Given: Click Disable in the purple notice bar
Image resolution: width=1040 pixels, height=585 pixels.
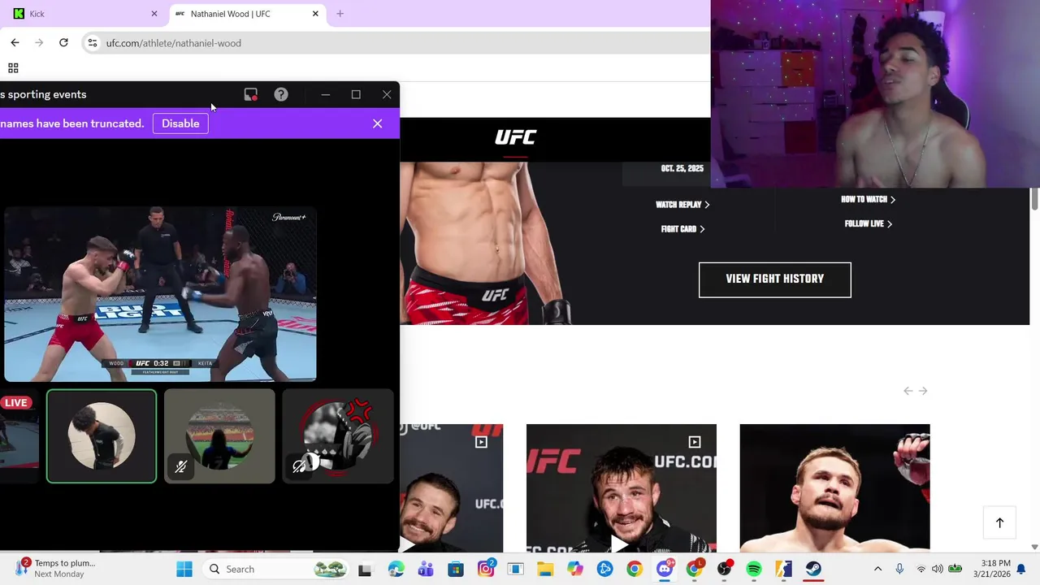Looking at the screenshot, I should click(x=180, y=123).
